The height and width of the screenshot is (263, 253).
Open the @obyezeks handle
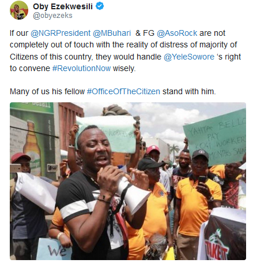[52, 16]
